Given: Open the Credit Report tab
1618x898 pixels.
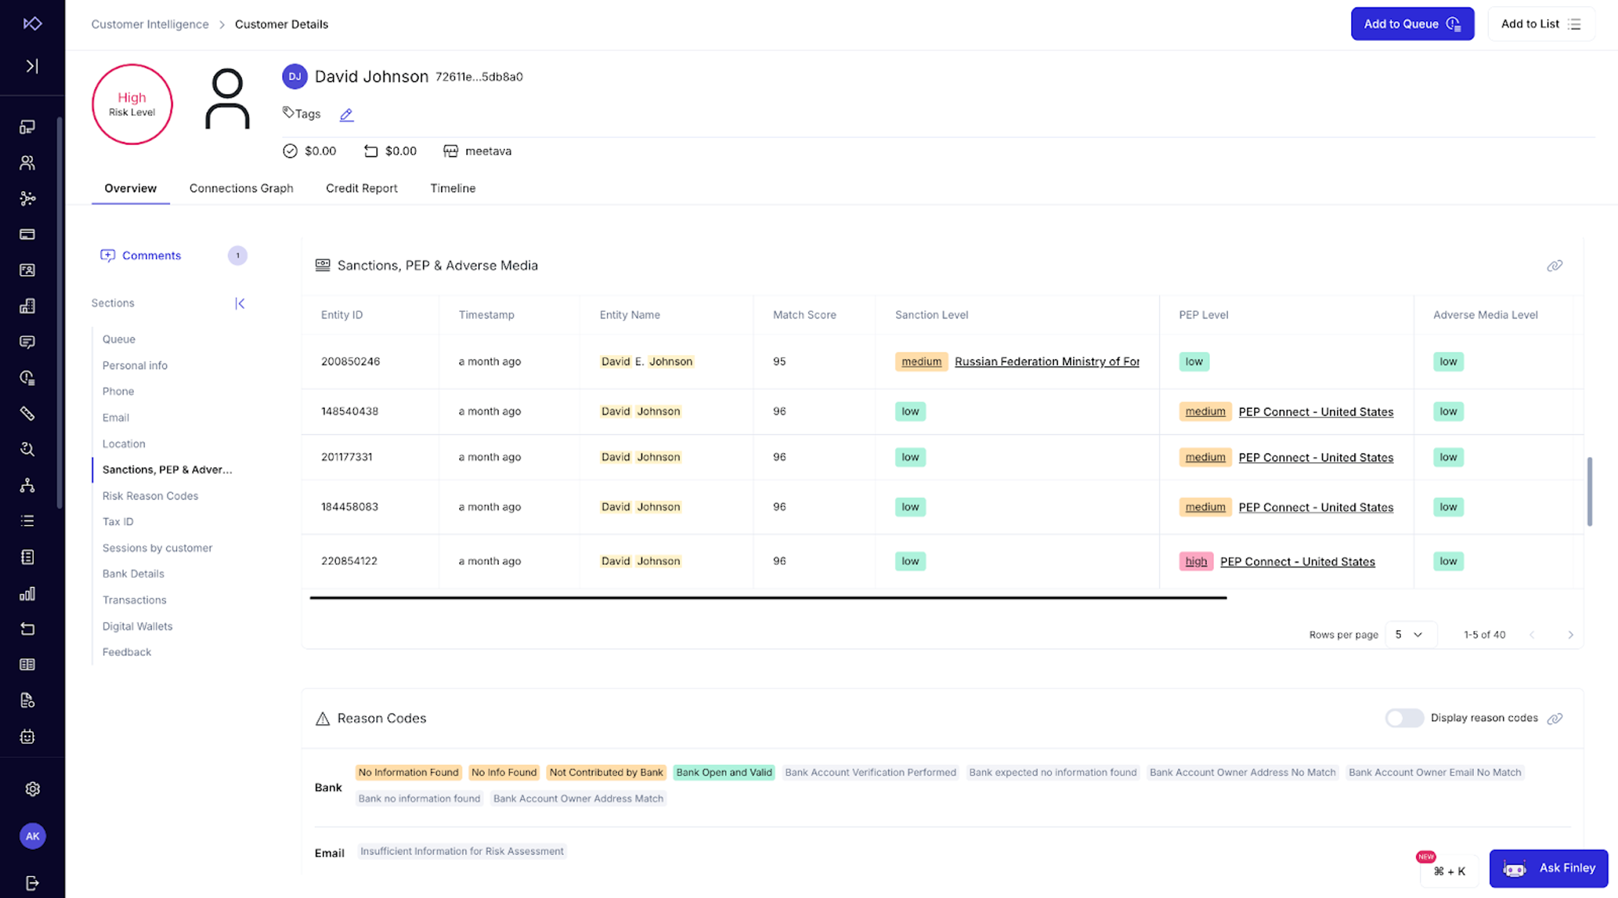Looking at the screenshot, I should point(361,188).
